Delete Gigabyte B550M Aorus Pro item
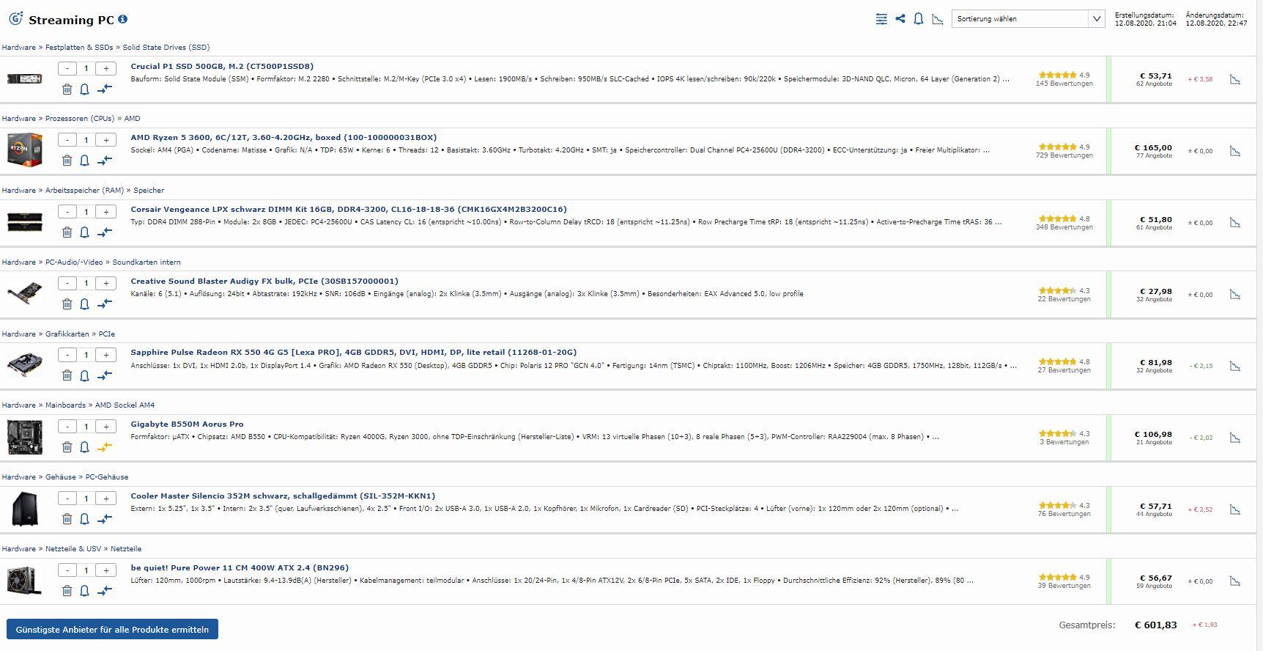The image size is (1263, 651). point(67,446)
